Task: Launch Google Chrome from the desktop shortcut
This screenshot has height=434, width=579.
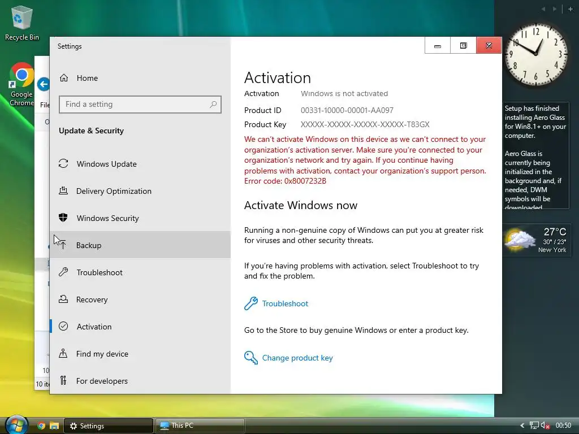Action: tap(21, 85)
